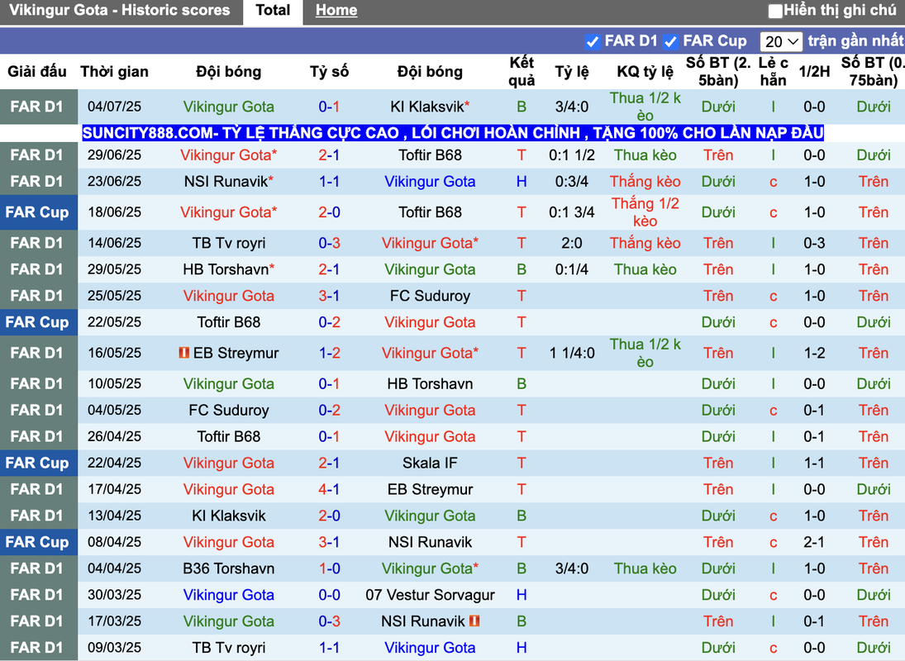Select the 2-1 score against Toftir B68 on 29/06/25
The width and height of the screenshot is (905, 661).
(x=329, y=155)
